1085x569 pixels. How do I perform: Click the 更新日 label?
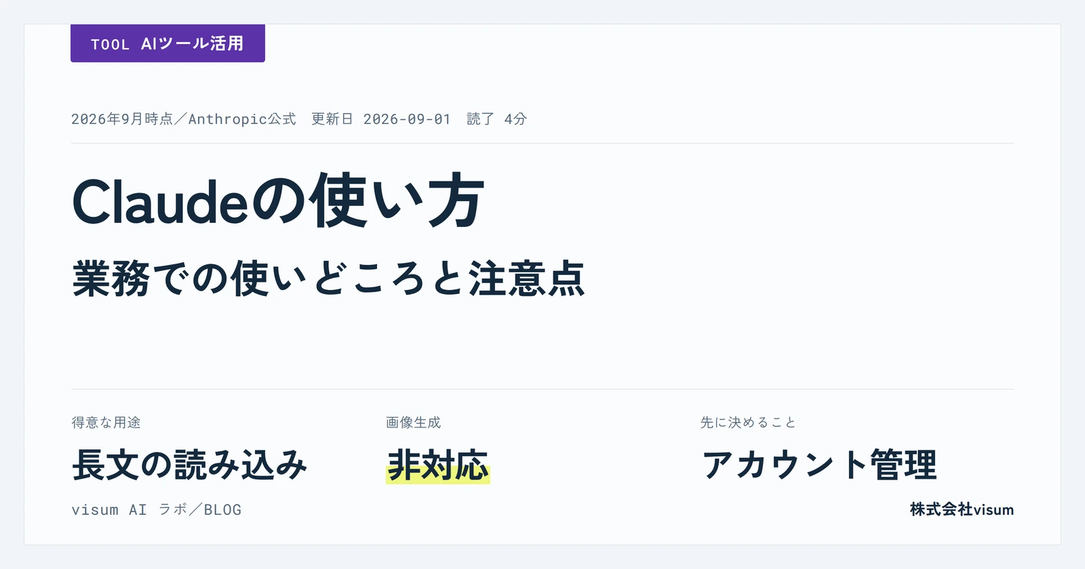[332, 119]
